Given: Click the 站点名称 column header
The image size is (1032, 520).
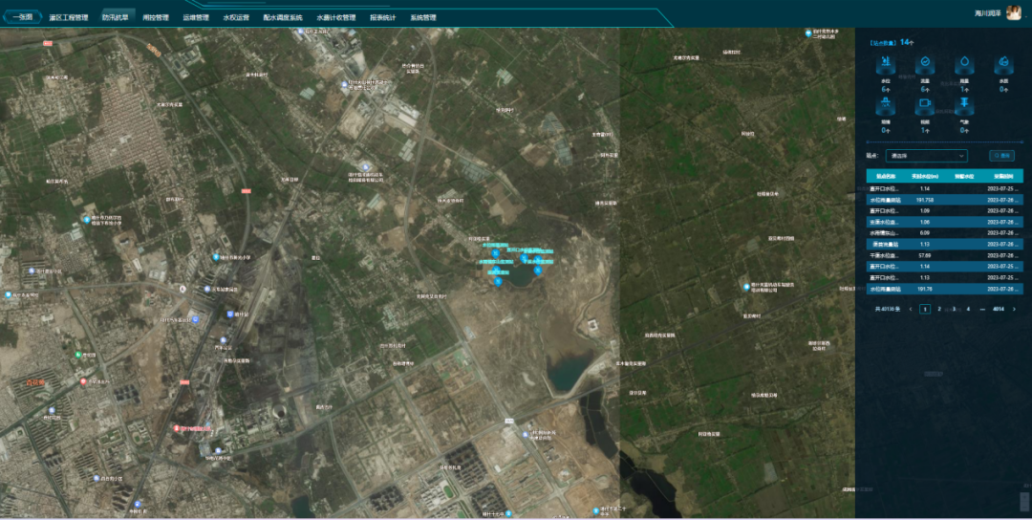Looking at the screenshot, I should coord(886,177).
